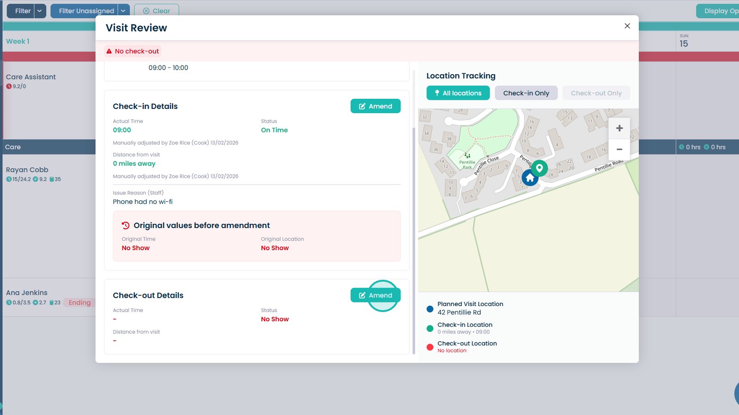Expand the Filter dropdown arrow

(40, 11)
